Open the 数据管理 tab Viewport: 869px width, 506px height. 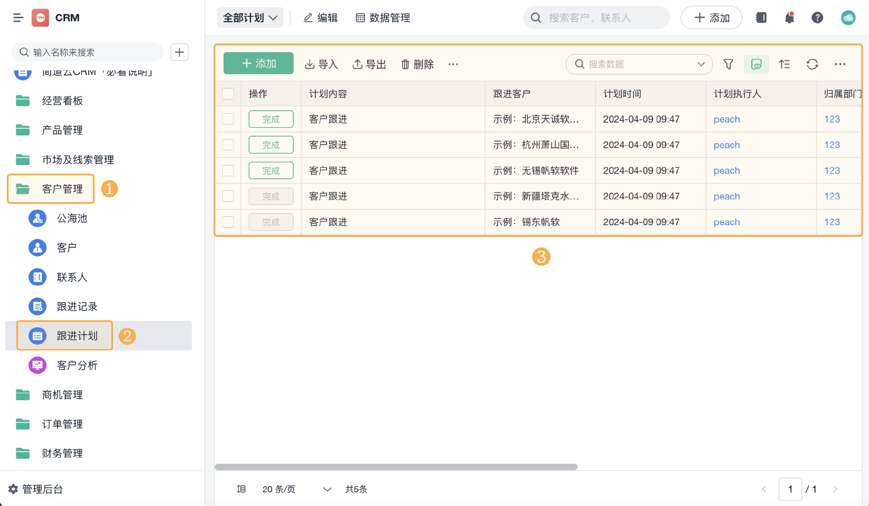[x=383, y=18]
